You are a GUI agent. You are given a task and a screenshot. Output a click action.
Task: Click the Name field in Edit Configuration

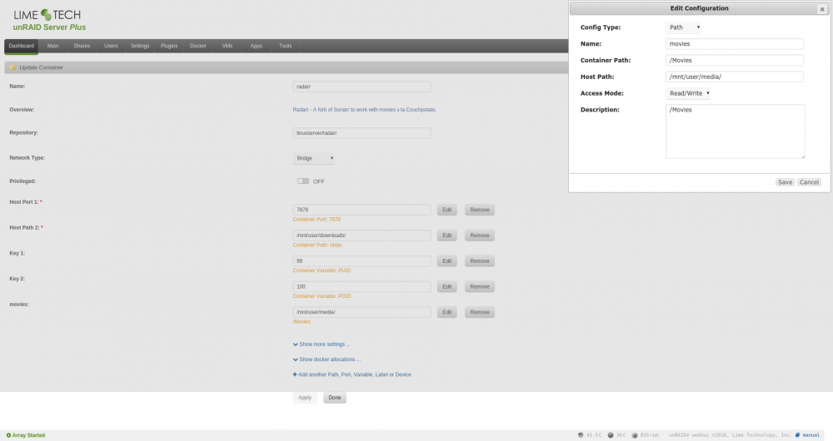point(734,44)
